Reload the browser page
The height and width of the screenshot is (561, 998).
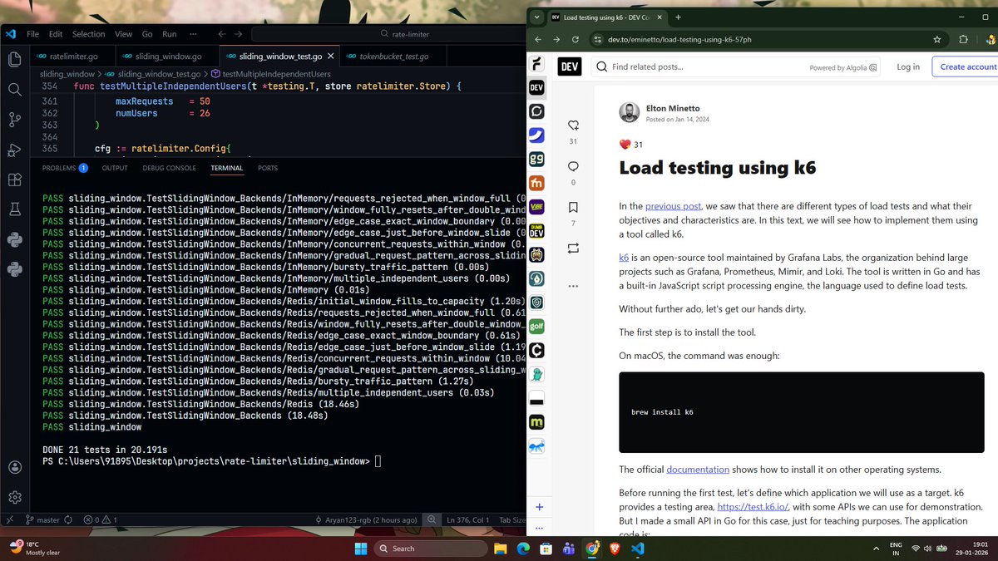coord(576,39)
